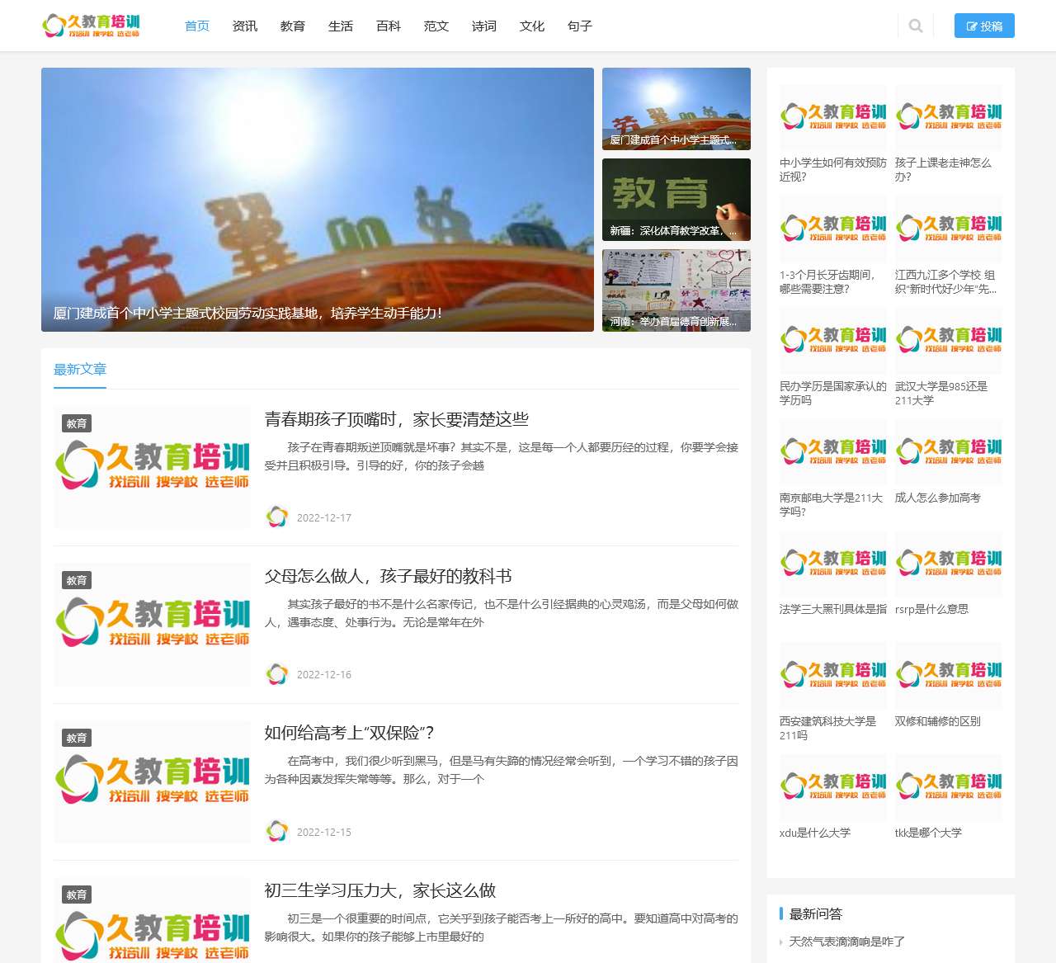The height and width of the screenshot is (963, 1056).
Task: Open the small 厦门建成首个中小学主题式 thumbnail
Action: [x=676, y=109]
